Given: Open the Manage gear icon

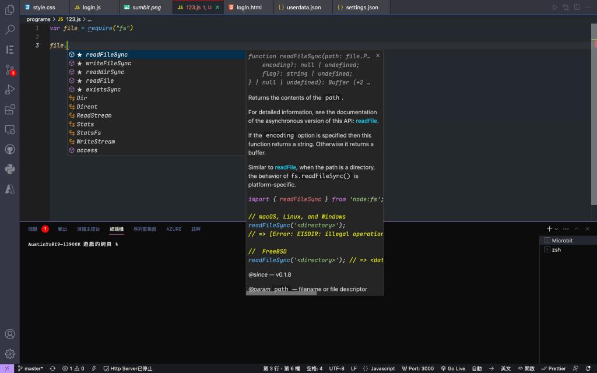Looking at the screenshot, I should [x=10, y=354].
